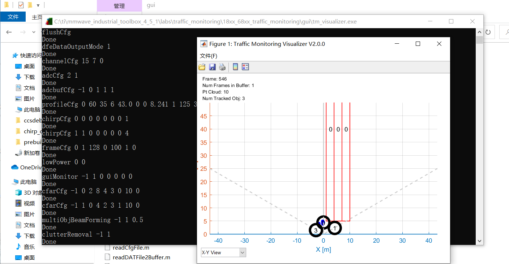Viewport: 509px width, 264px height.
Task: Click the 3D Objects cube icon in sidebar
Action: 18,192
